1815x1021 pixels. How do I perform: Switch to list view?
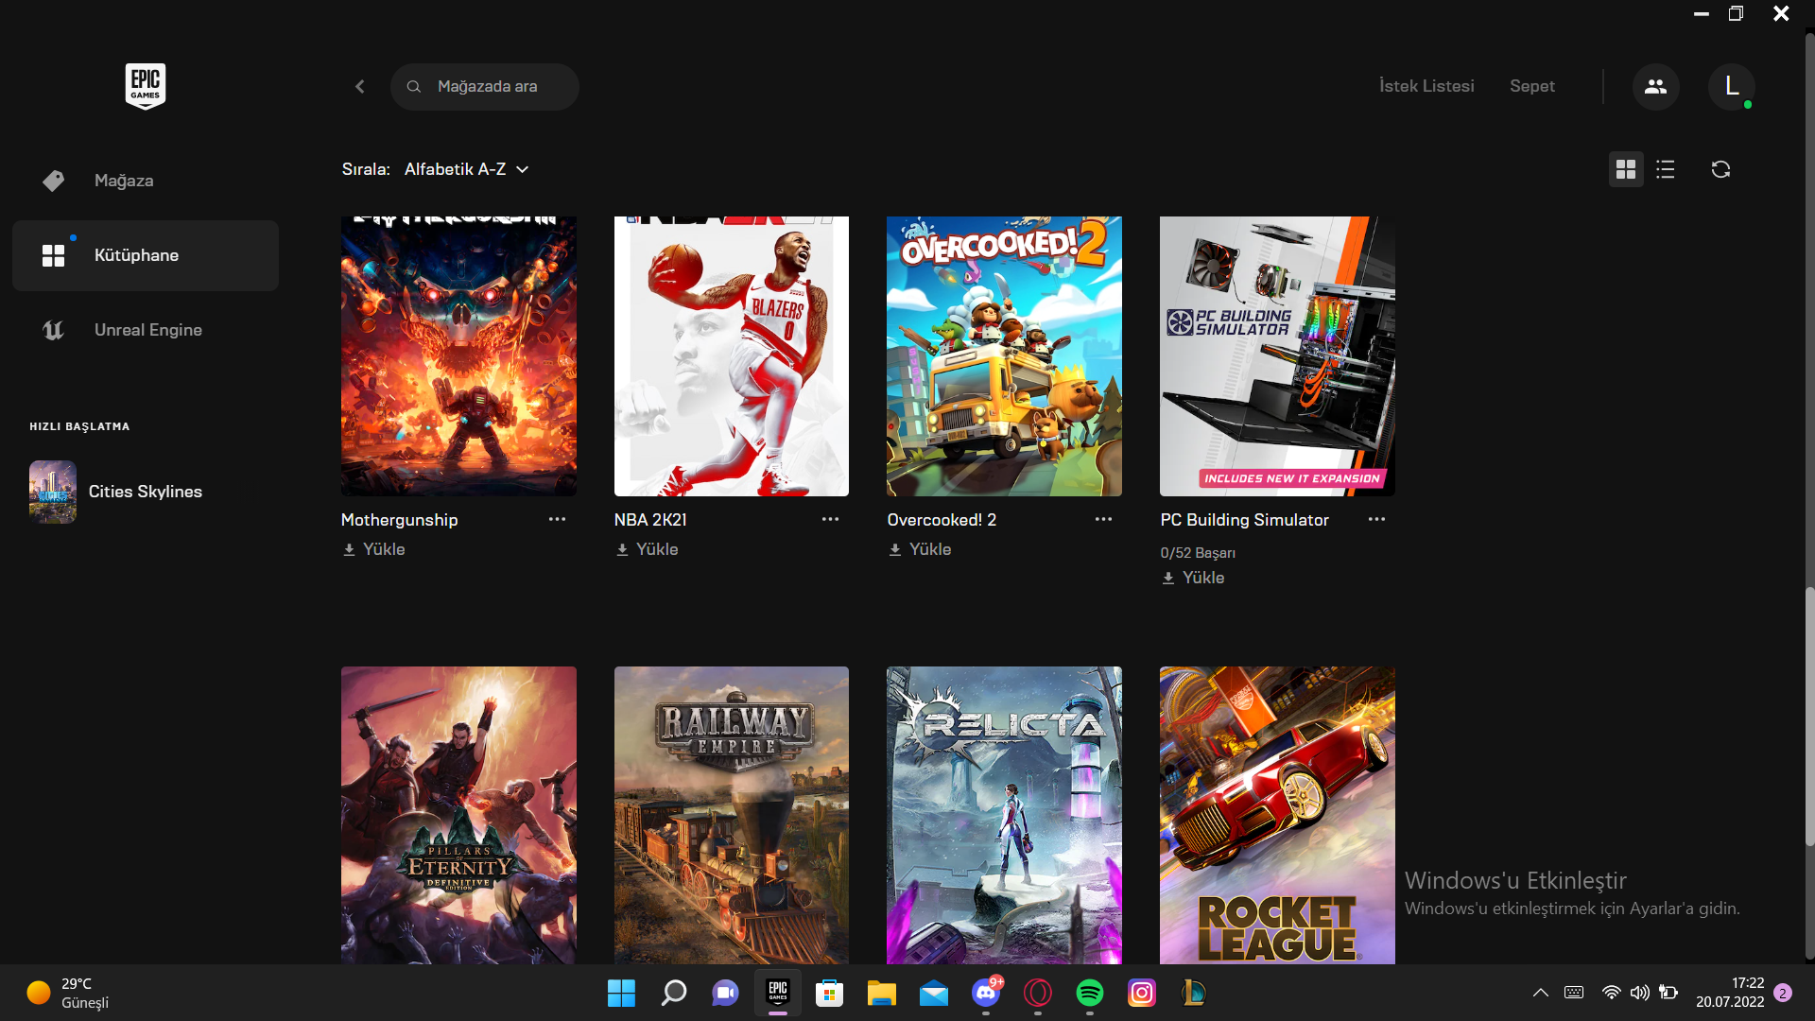pyautogui.click(x=1666, y=169)
